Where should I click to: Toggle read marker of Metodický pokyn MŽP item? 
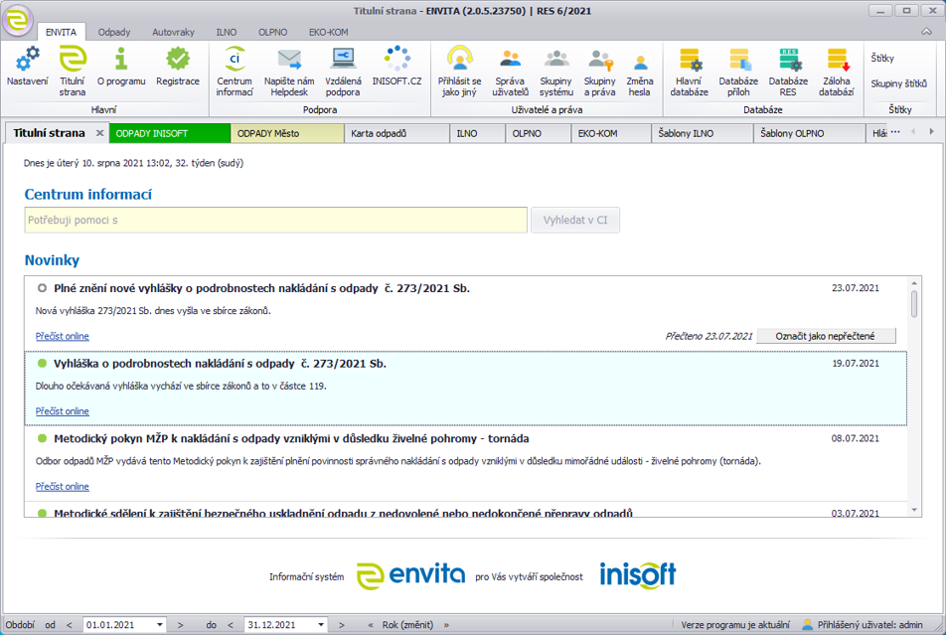[x=42, y=439]
